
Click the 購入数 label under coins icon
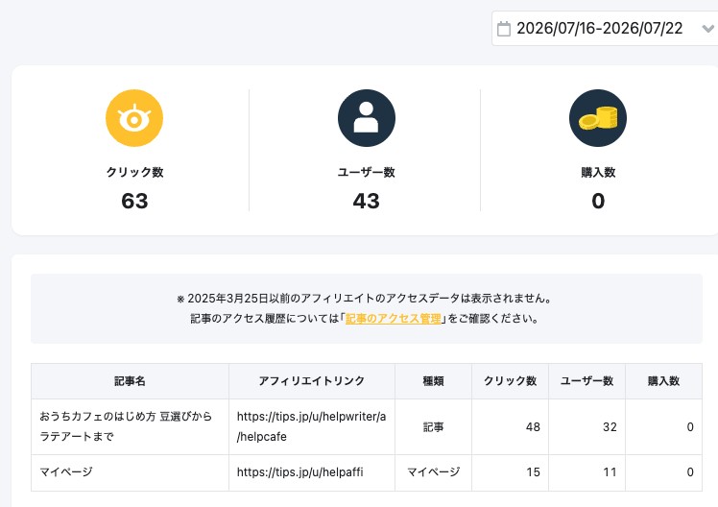pyautogui.click(x=598, y=172)
